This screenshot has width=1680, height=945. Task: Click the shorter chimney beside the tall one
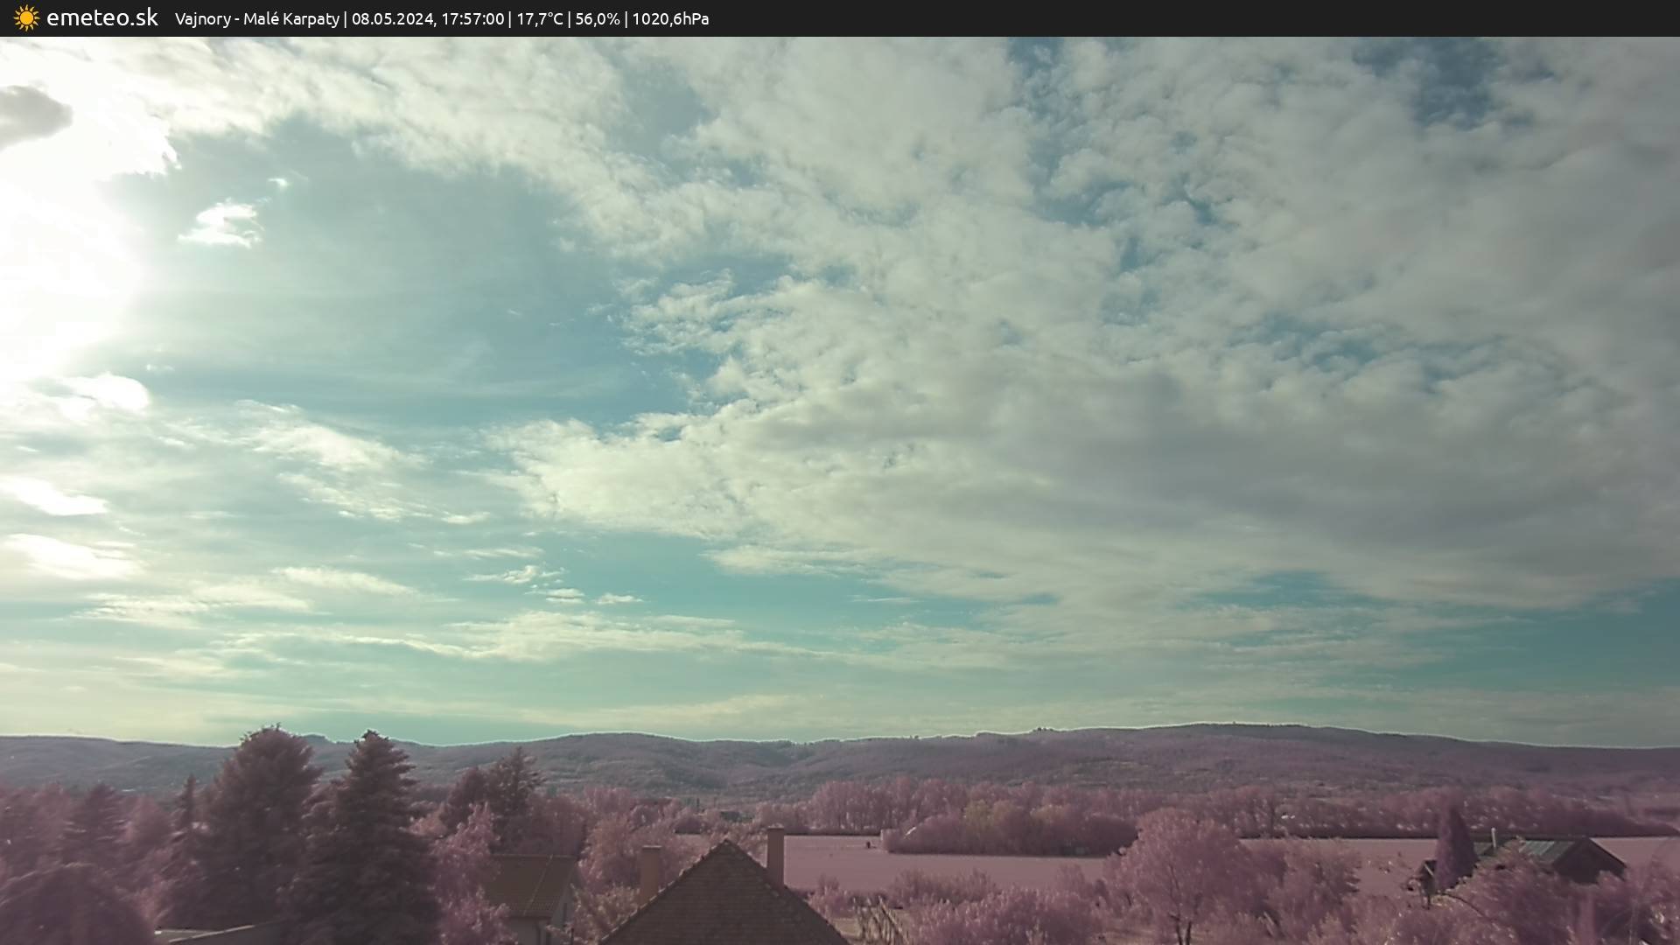pos(650,871)
